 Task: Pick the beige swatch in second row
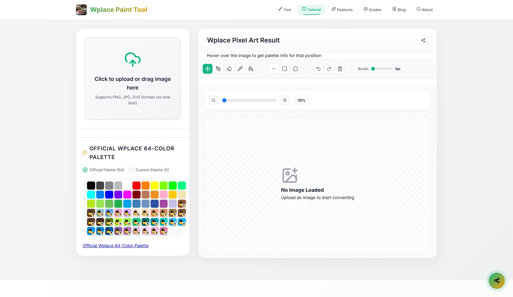coord(182,194)
